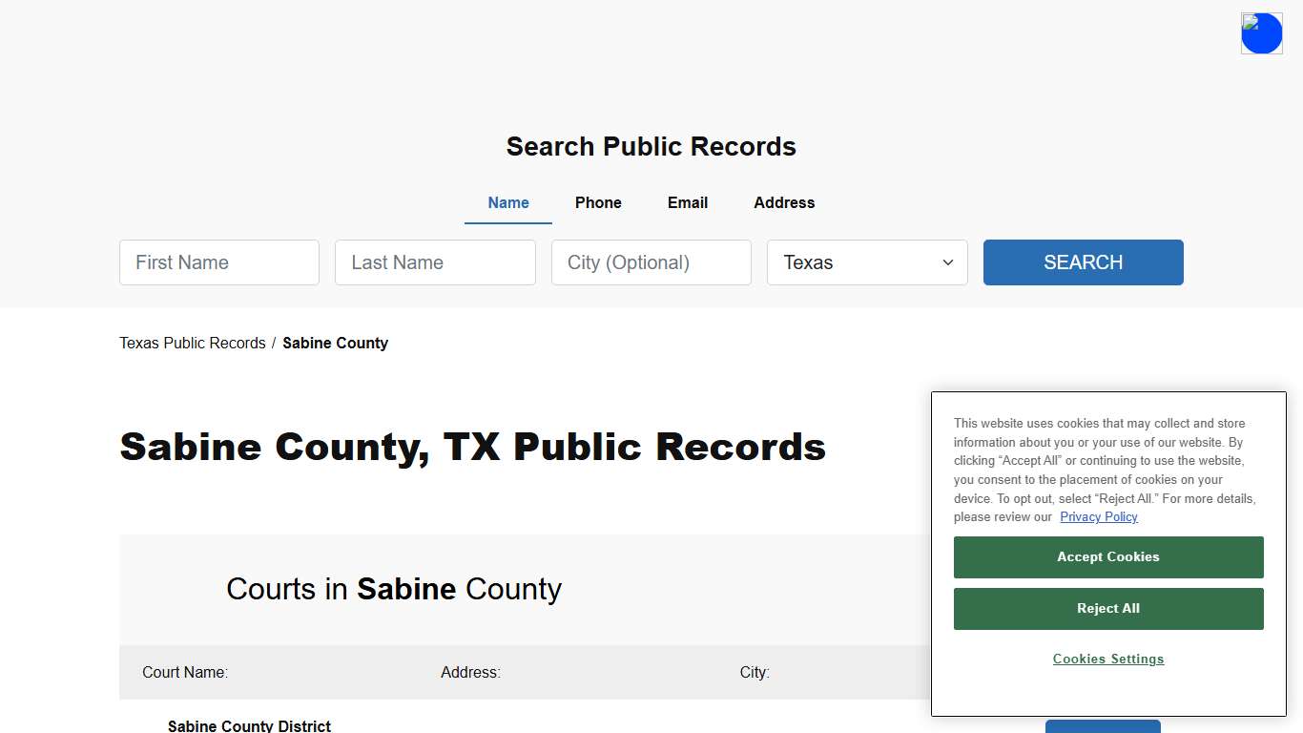Focus the City (Optional) input field
This screenshot has width=1303, height=733.
651,262
